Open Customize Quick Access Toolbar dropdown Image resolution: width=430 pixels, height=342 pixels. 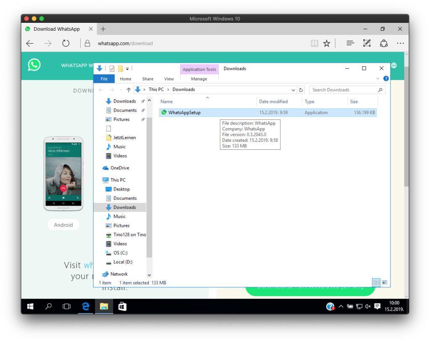click(x=127, y=69)
